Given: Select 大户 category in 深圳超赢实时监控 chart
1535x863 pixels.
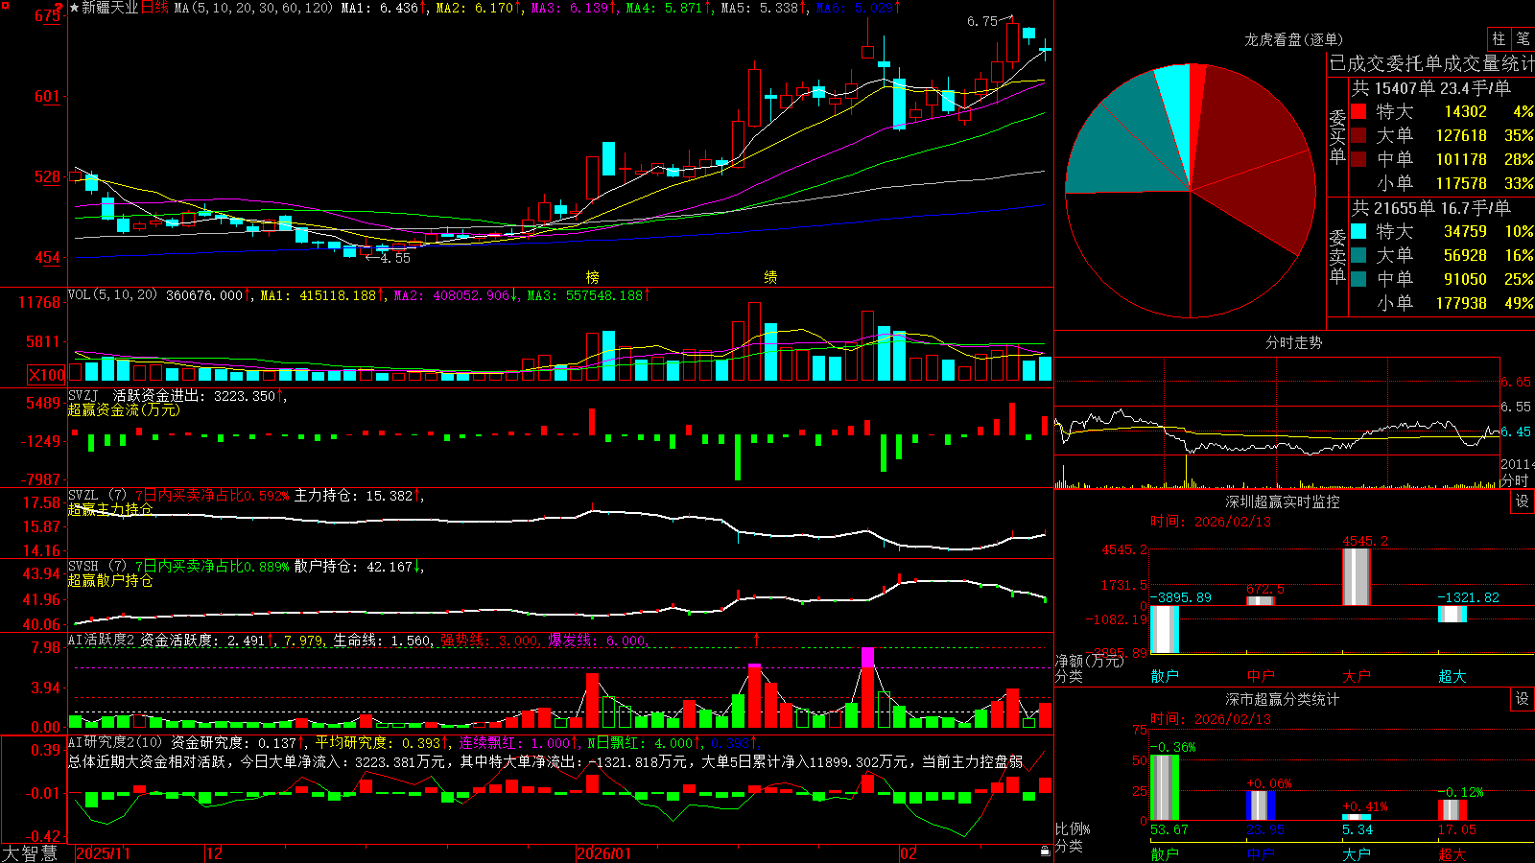Looking at the screenshot, I should click(x=1357, y=676).
